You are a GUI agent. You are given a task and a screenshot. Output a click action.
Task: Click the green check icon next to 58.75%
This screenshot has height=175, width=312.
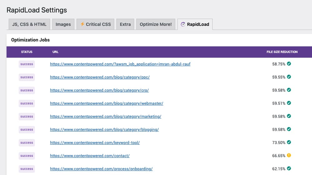click(x=289, y=64)
